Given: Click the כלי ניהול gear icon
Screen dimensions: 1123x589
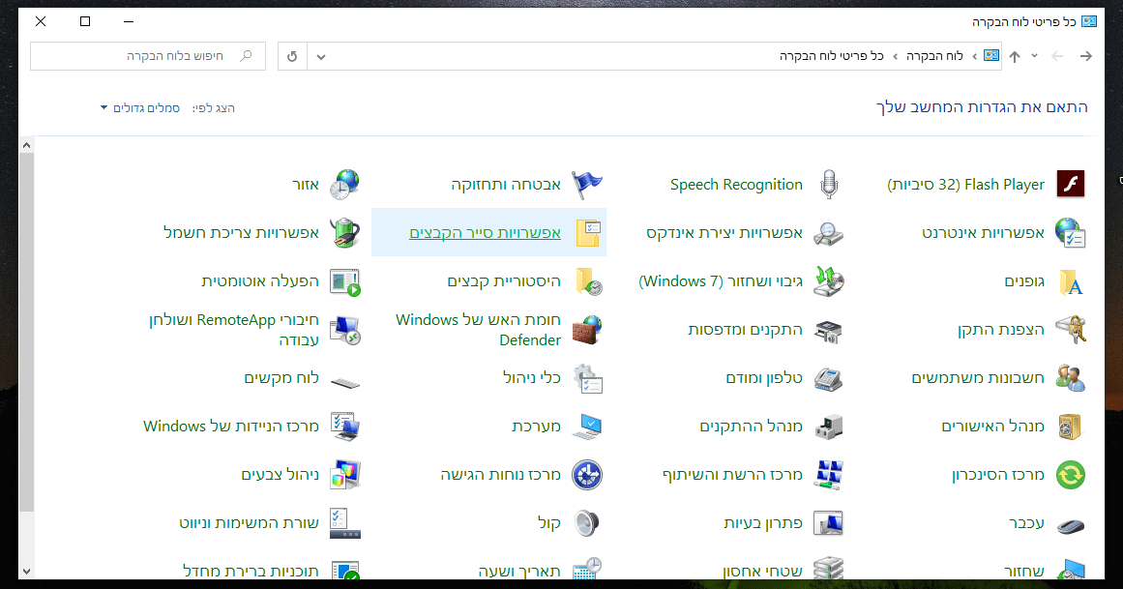Looking at the screenshot, I should tap(587, 377).
